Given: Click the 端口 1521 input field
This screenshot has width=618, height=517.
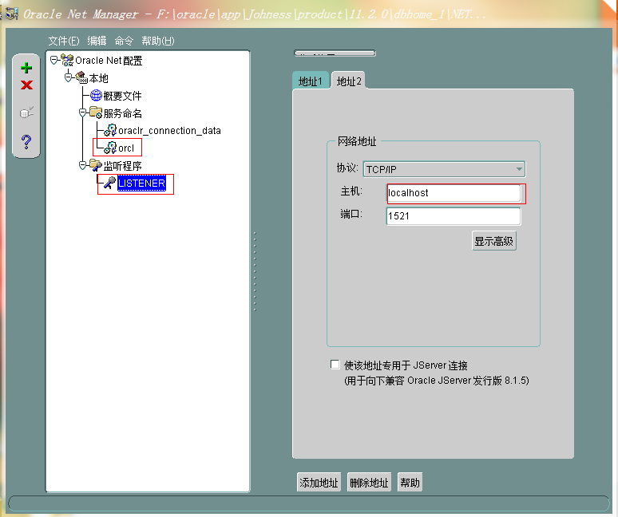Looking at the screenshot, I should point(454,215).
